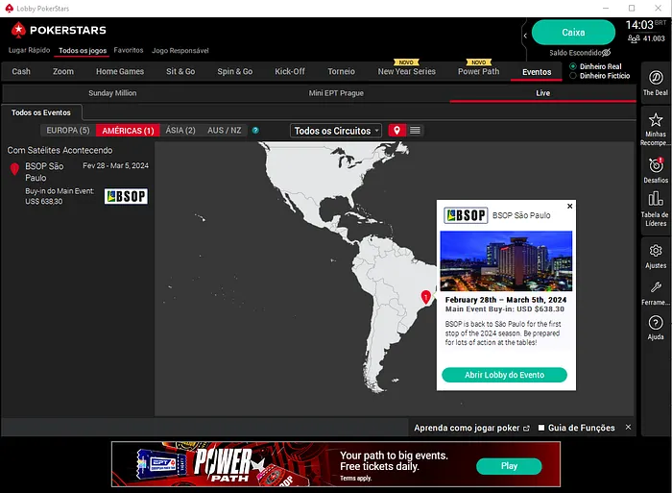Switch to Mini EPT Prague sub-tab
Screen dimensions: 672x493
point(336,93)
